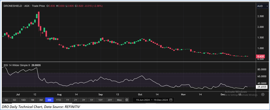Screen dimensions: 270x110
Task: Select the 3Y time range
Action: pos(84,100)
